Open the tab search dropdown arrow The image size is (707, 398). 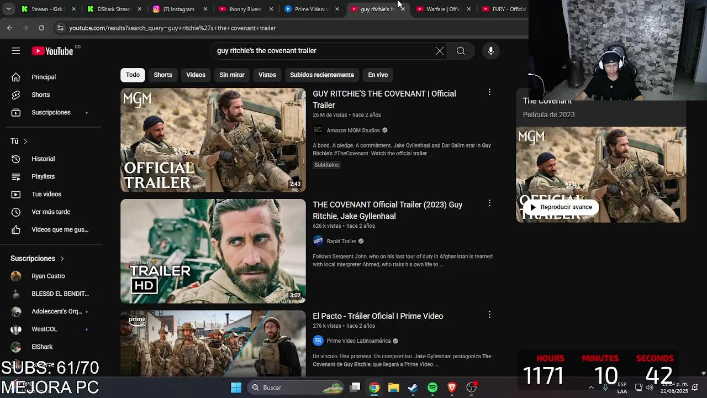(8, 9)
